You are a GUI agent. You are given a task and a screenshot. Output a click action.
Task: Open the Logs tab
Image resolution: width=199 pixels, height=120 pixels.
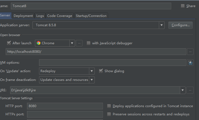coord(40,16)
